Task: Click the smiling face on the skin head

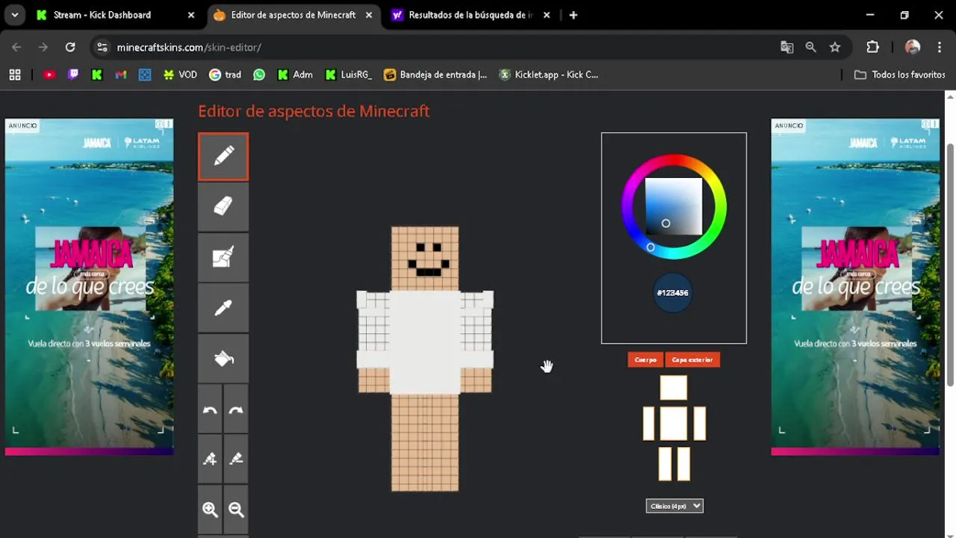Action: [x=429, y=259]
